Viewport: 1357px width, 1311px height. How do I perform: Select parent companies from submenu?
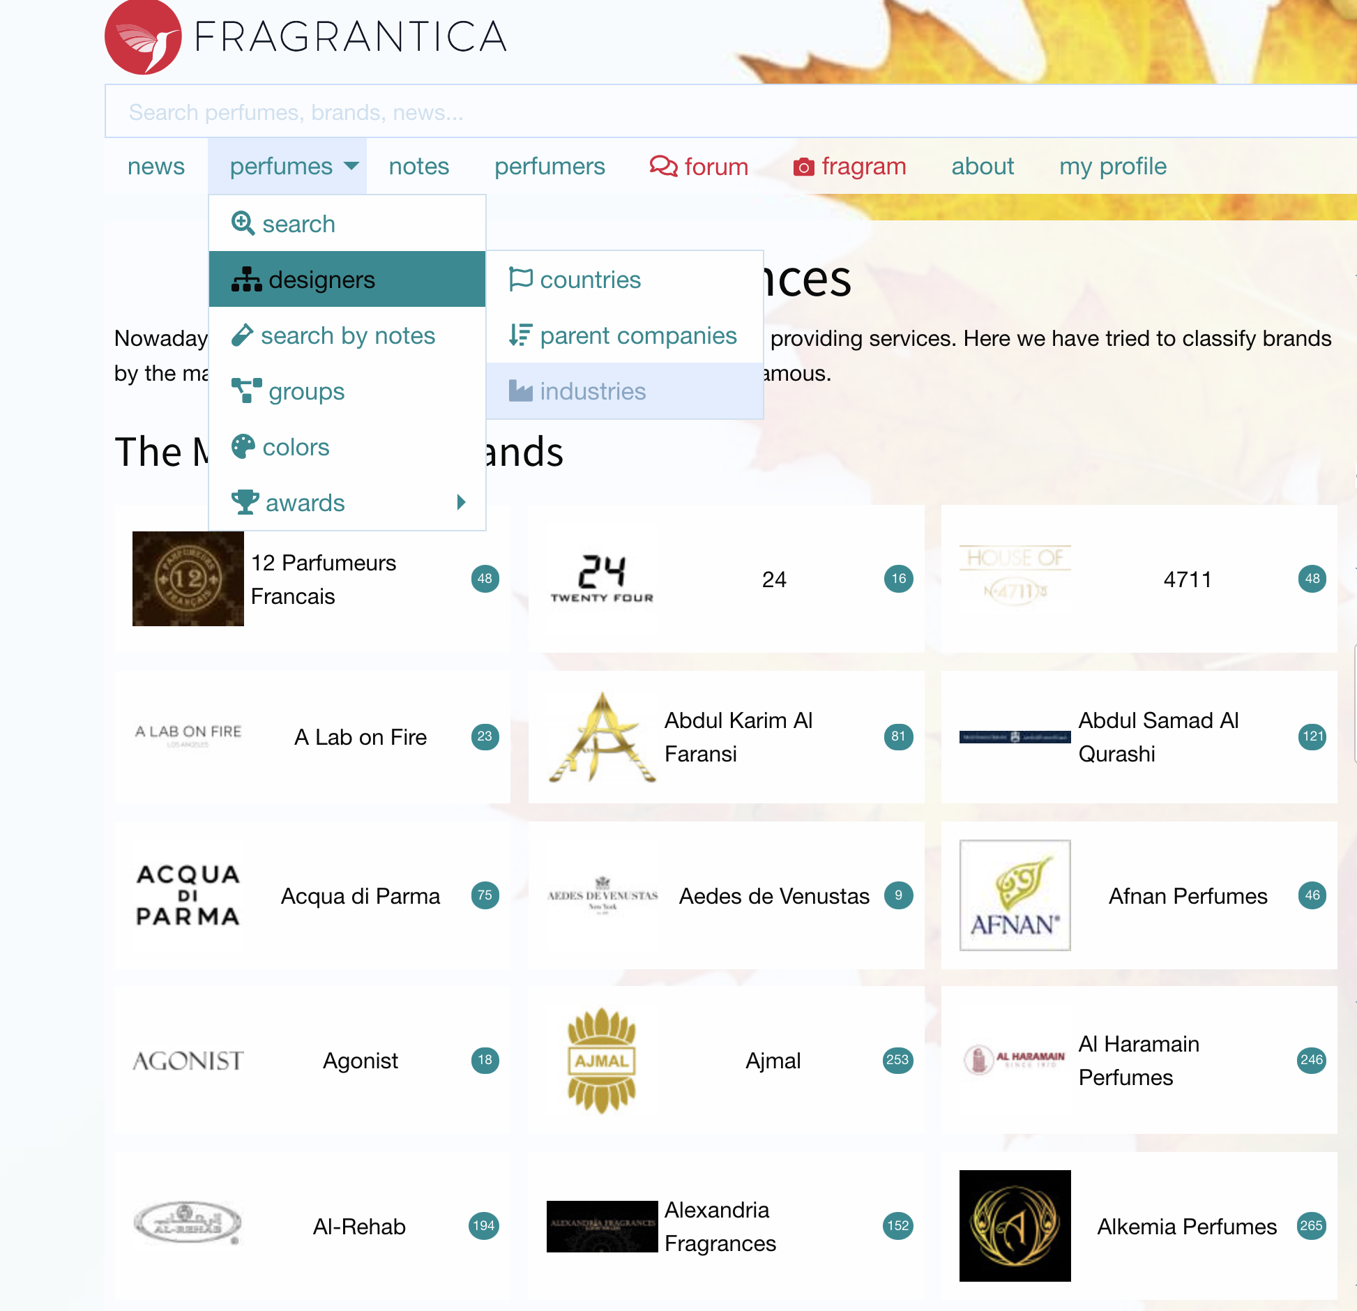637,335
